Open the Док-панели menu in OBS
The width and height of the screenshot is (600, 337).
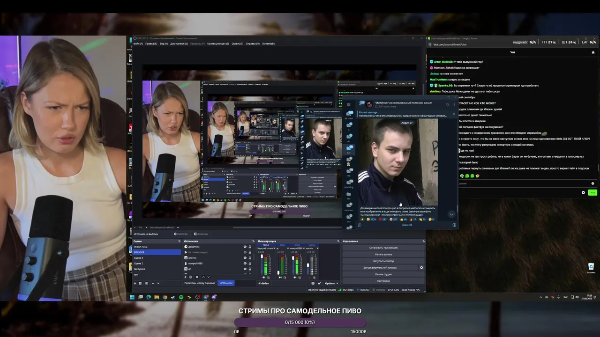point(179,44)
